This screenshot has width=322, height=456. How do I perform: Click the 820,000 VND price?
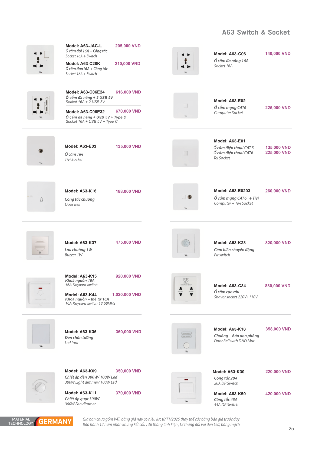278,243
